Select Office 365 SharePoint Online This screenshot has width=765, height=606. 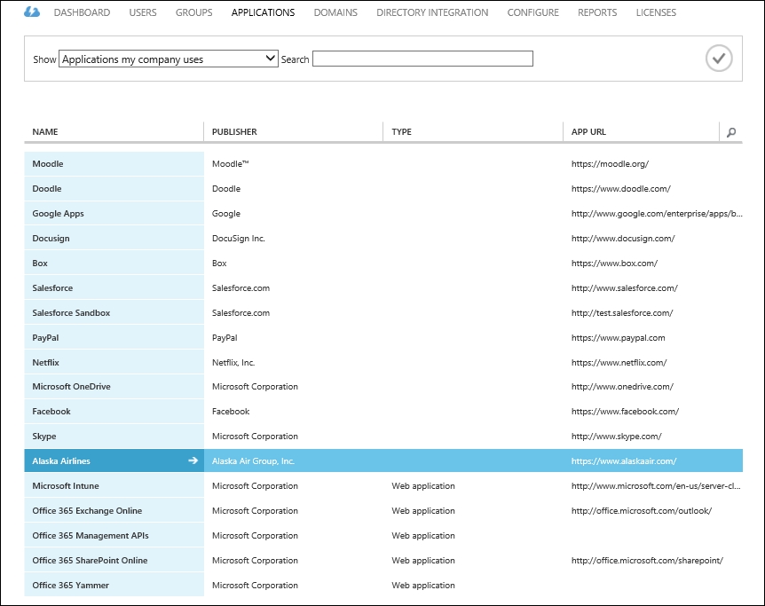point(90,561)
